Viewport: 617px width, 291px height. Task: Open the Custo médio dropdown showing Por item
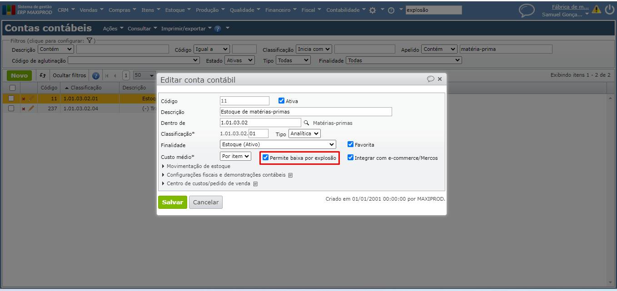pyautogui.click(x=235, y=156)
